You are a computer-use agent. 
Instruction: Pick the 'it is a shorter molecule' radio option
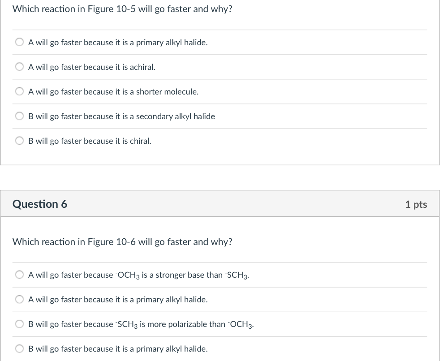(x=20, y=92)
